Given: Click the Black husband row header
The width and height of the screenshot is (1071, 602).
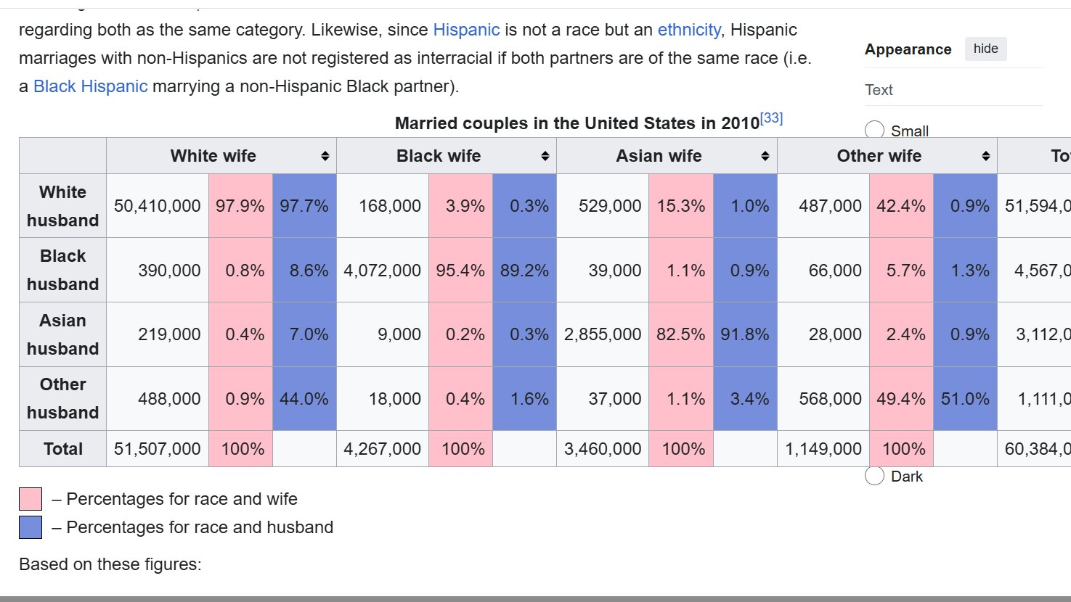Looking at the screenshot, I should pos(62,270).
